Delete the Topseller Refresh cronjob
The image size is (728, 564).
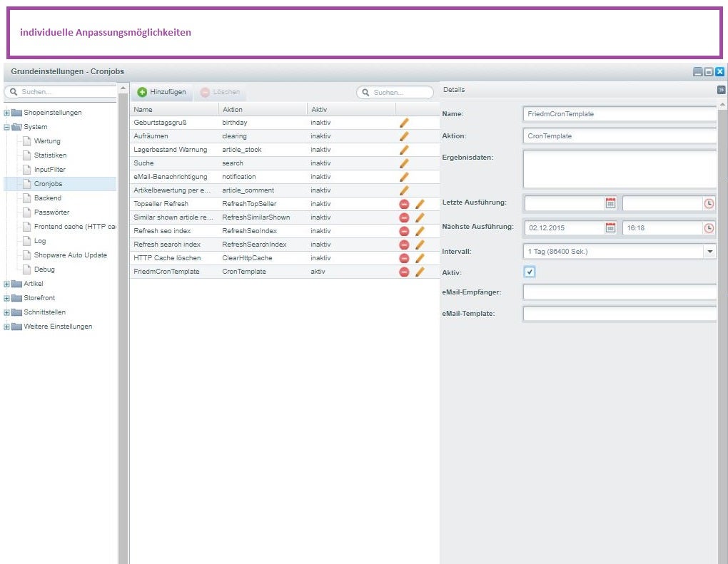click(x=404, y=204)
